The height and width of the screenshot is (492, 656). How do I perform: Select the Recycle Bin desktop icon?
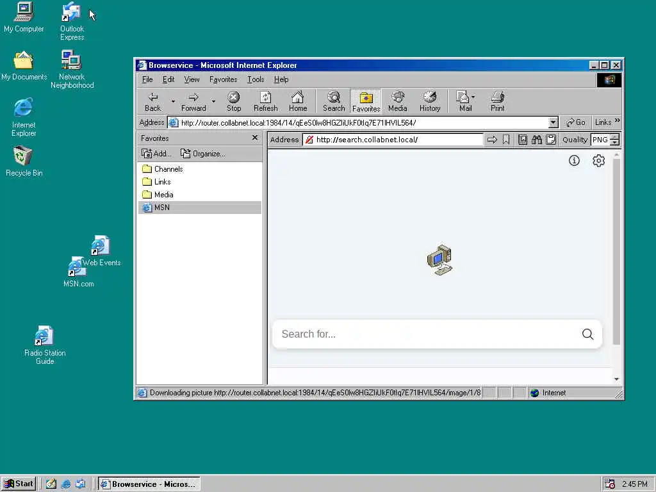pos(24,161)
